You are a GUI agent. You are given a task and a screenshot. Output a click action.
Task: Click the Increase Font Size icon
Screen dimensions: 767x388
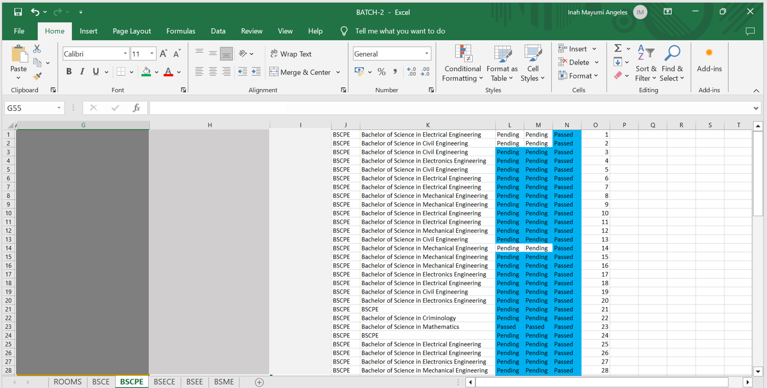[x=164, y=54]
